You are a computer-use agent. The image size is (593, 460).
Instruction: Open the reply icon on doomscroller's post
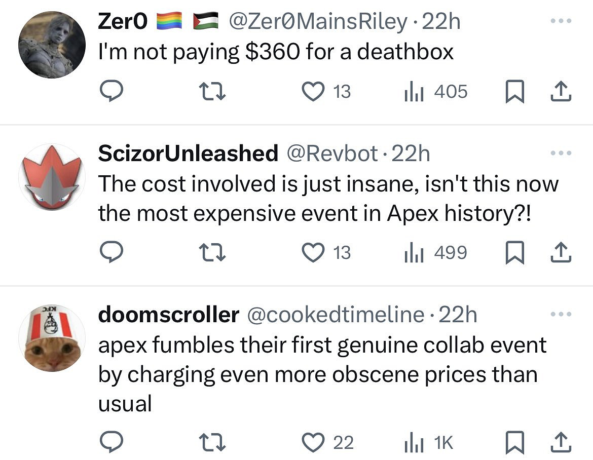[x=112, y=442]
